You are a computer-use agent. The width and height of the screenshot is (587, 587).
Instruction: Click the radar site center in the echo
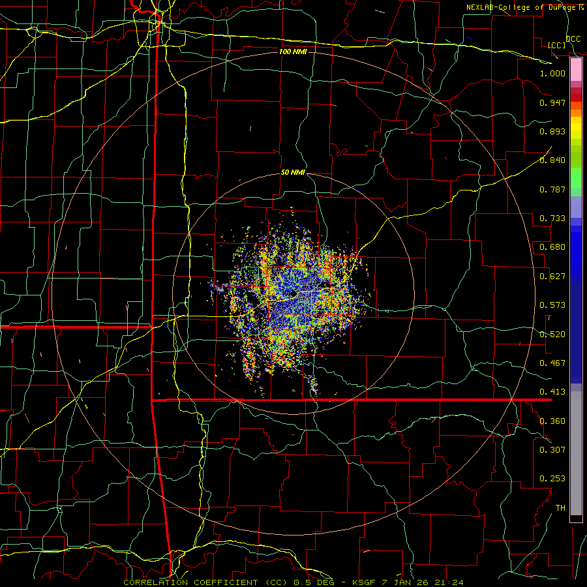click(293, 293)
